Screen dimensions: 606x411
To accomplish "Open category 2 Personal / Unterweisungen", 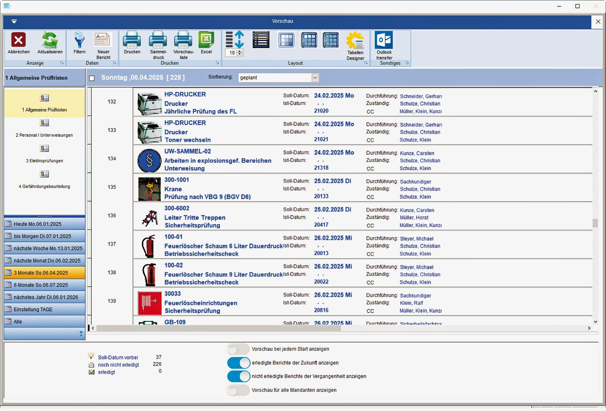I will pos(44,129).
